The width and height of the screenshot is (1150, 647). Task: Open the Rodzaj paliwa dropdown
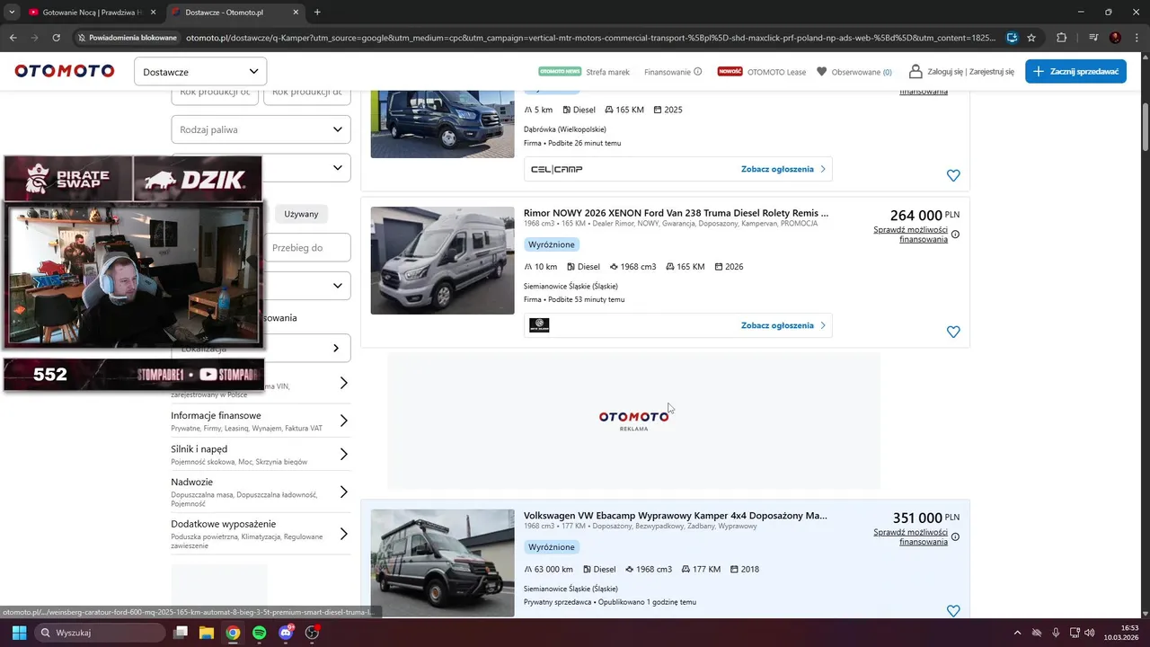click(x=261, y=129)
